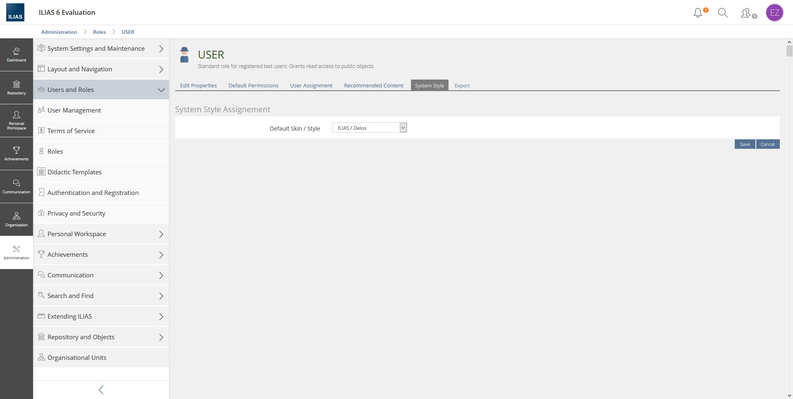
Task: Click the Terms of Service icon
Action: [41, 130]
